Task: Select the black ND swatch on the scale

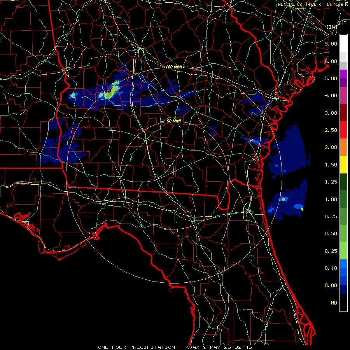Action: (x=343, y=303)
